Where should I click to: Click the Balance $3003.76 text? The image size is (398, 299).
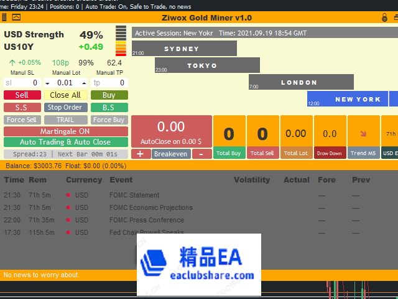34,166
